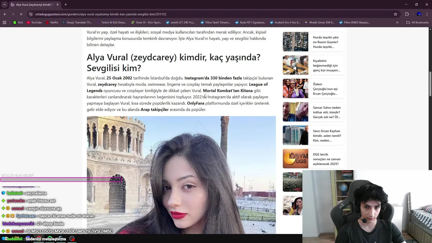
Task: Open 'Özlem Çerçioğlu'nun eşi' headline
Action: [x=325, y=89]
